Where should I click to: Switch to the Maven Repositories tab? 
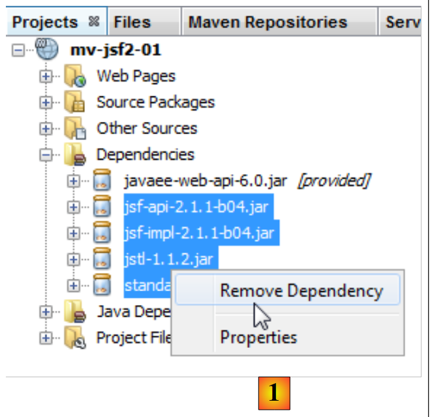[268, 22]
